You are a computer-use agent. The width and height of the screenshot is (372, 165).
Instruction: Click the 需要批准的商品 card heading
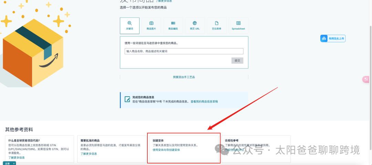coord(90,140)
